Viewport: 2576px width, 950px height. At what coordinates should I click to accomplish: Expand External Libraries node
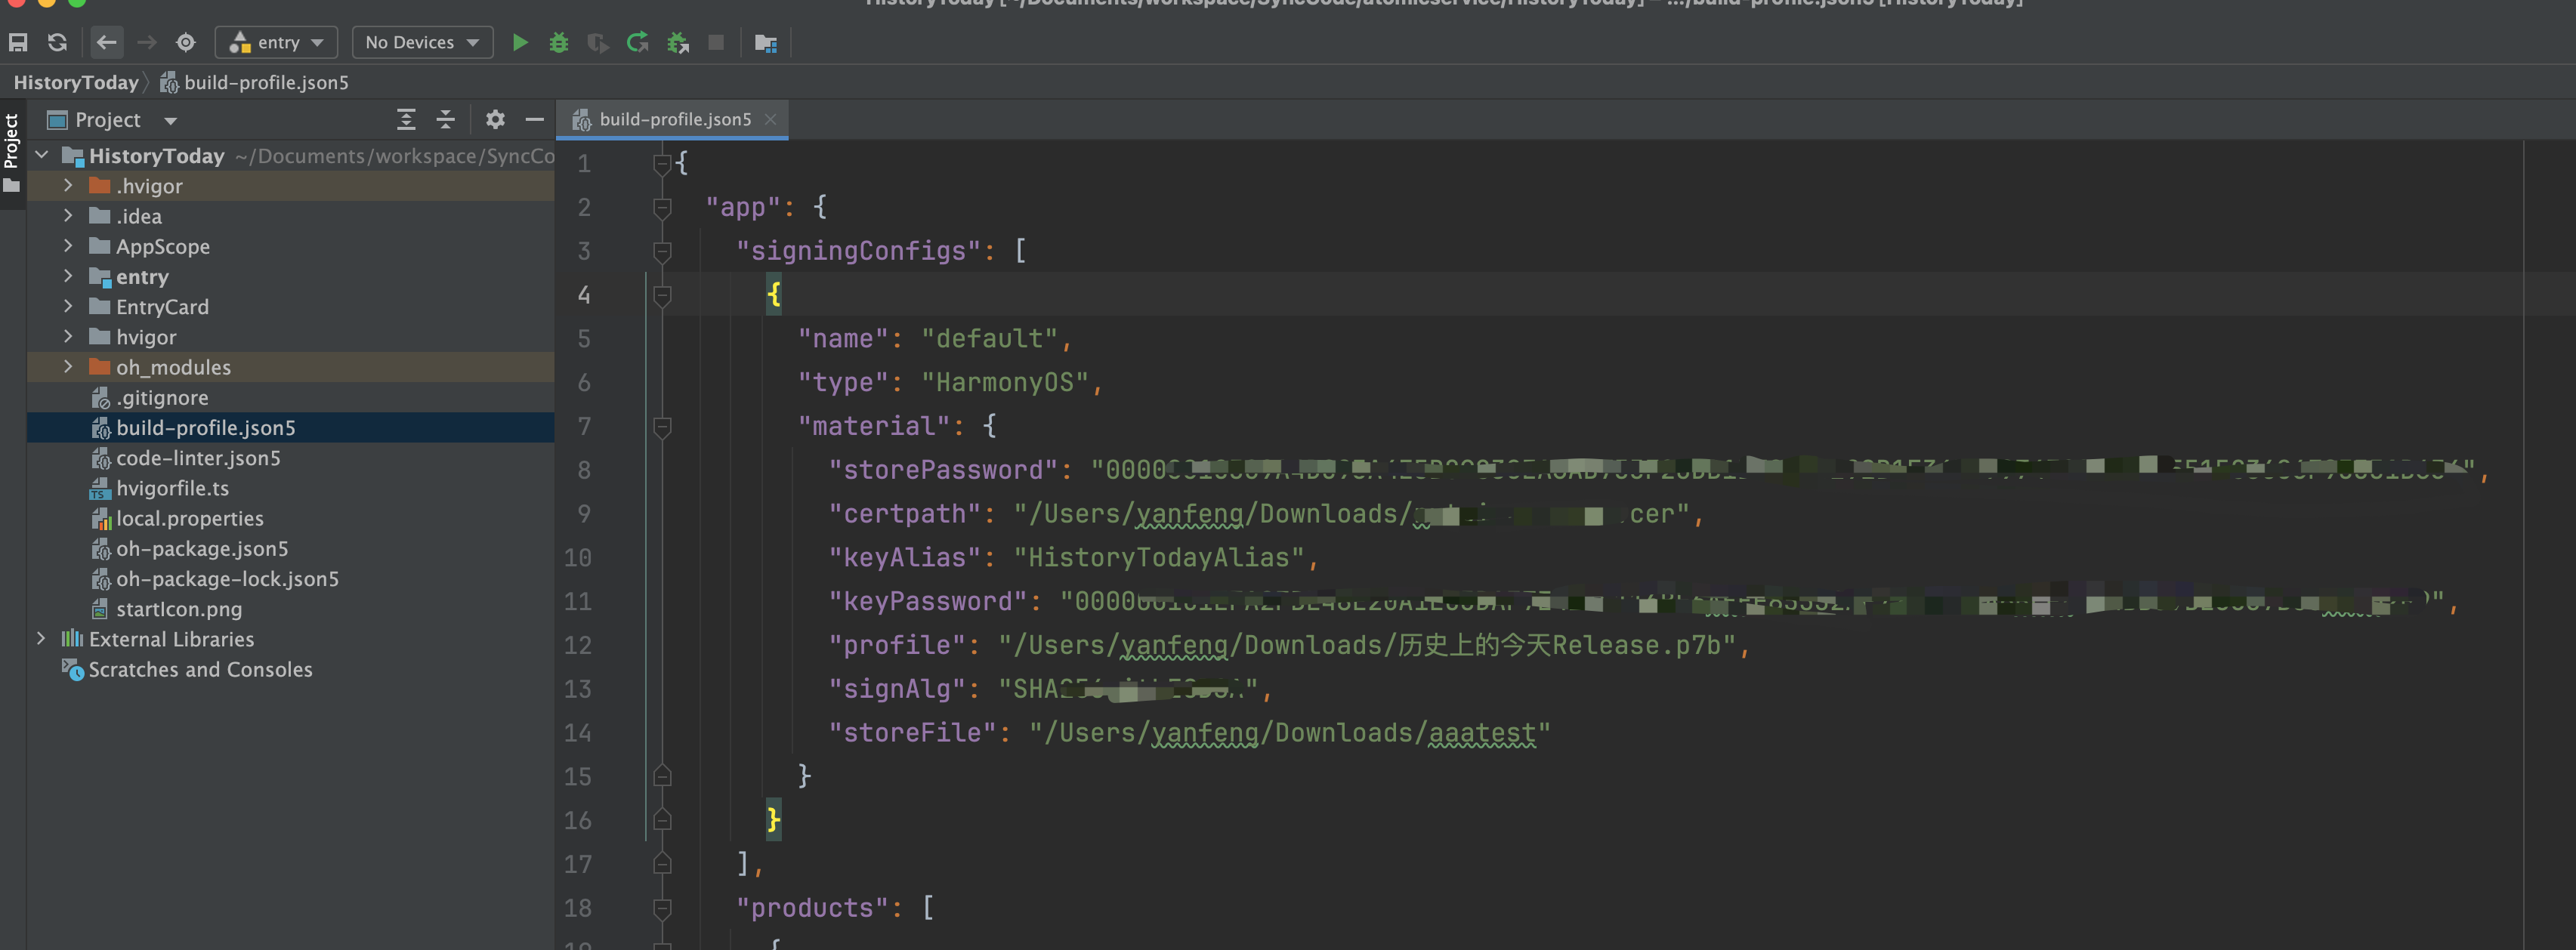(41, 639)
